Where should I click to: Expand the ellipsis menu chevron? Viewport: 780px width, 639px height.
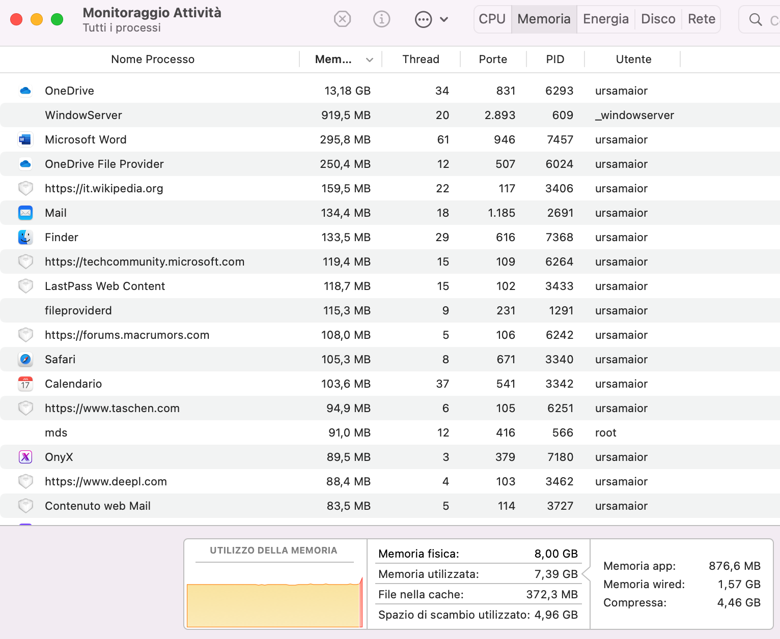444,19
